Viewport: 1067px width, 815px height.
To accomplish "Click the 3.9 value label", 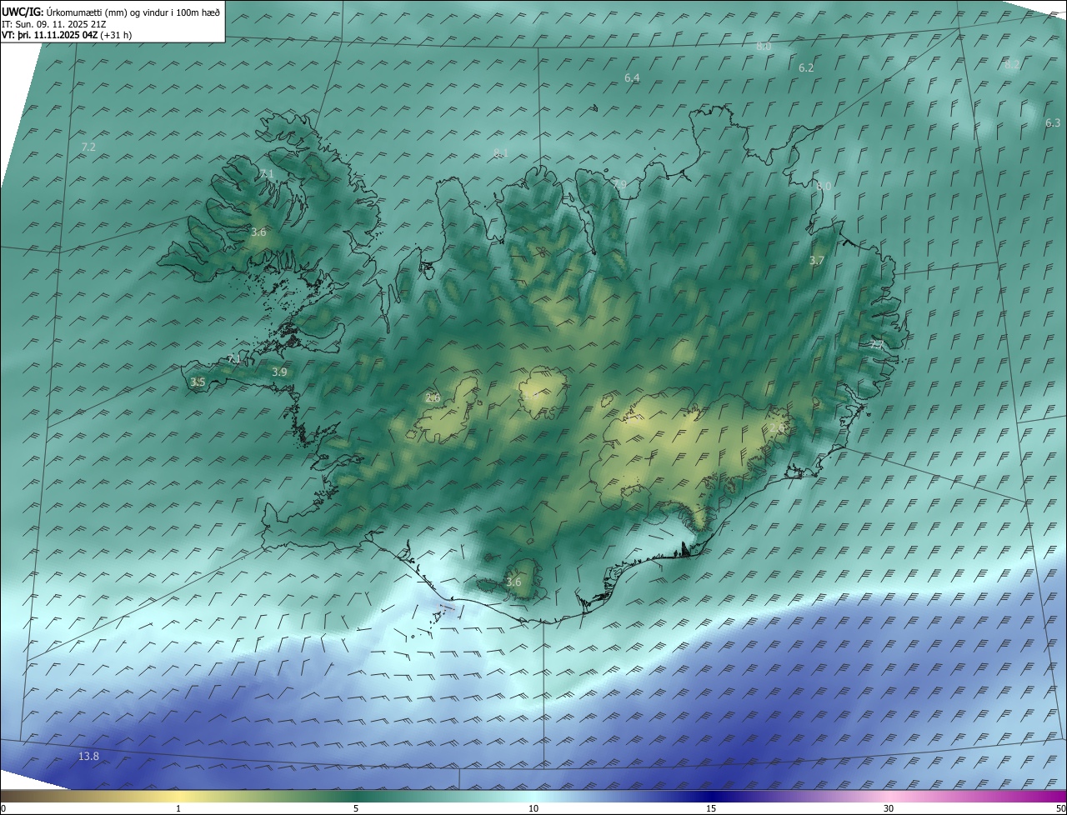I will click(x=279, y=372).
